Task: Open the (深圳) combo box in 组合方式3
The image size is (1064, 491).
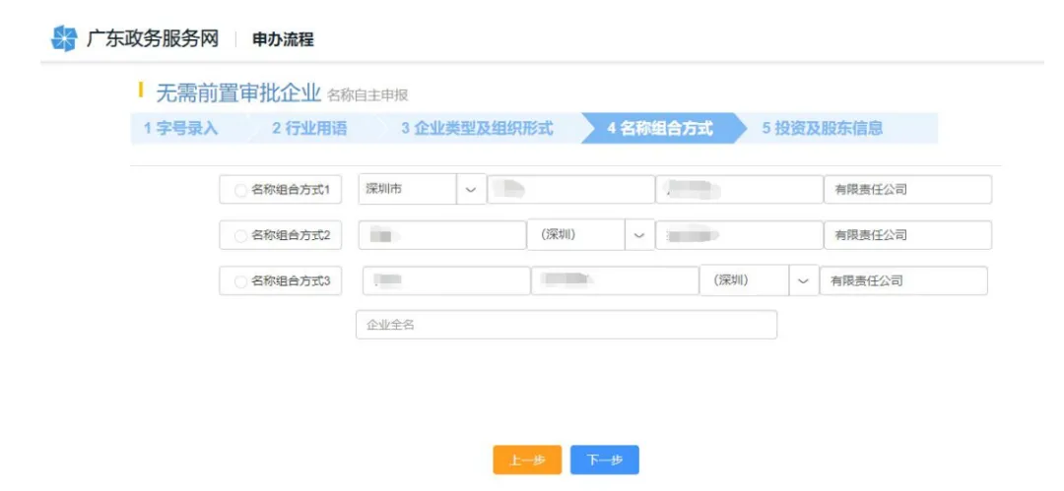Action: (x=760, y=280)
